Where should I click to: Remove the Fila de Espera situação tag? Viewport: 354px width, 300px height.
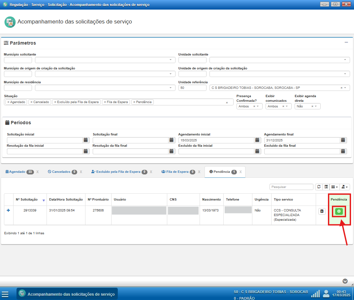pyautogui.click(x=105, y=102)
